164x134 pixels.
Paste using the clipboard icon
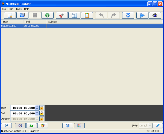pyautogui.click(x=87, y=15)
